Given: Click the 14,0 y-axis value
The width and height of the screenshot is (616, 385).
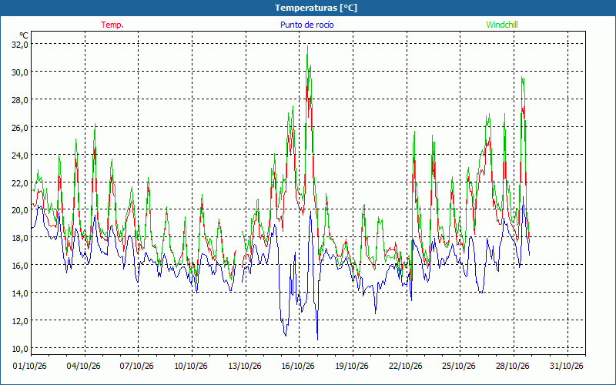Looking at the screenshot, I should [20, 293].
